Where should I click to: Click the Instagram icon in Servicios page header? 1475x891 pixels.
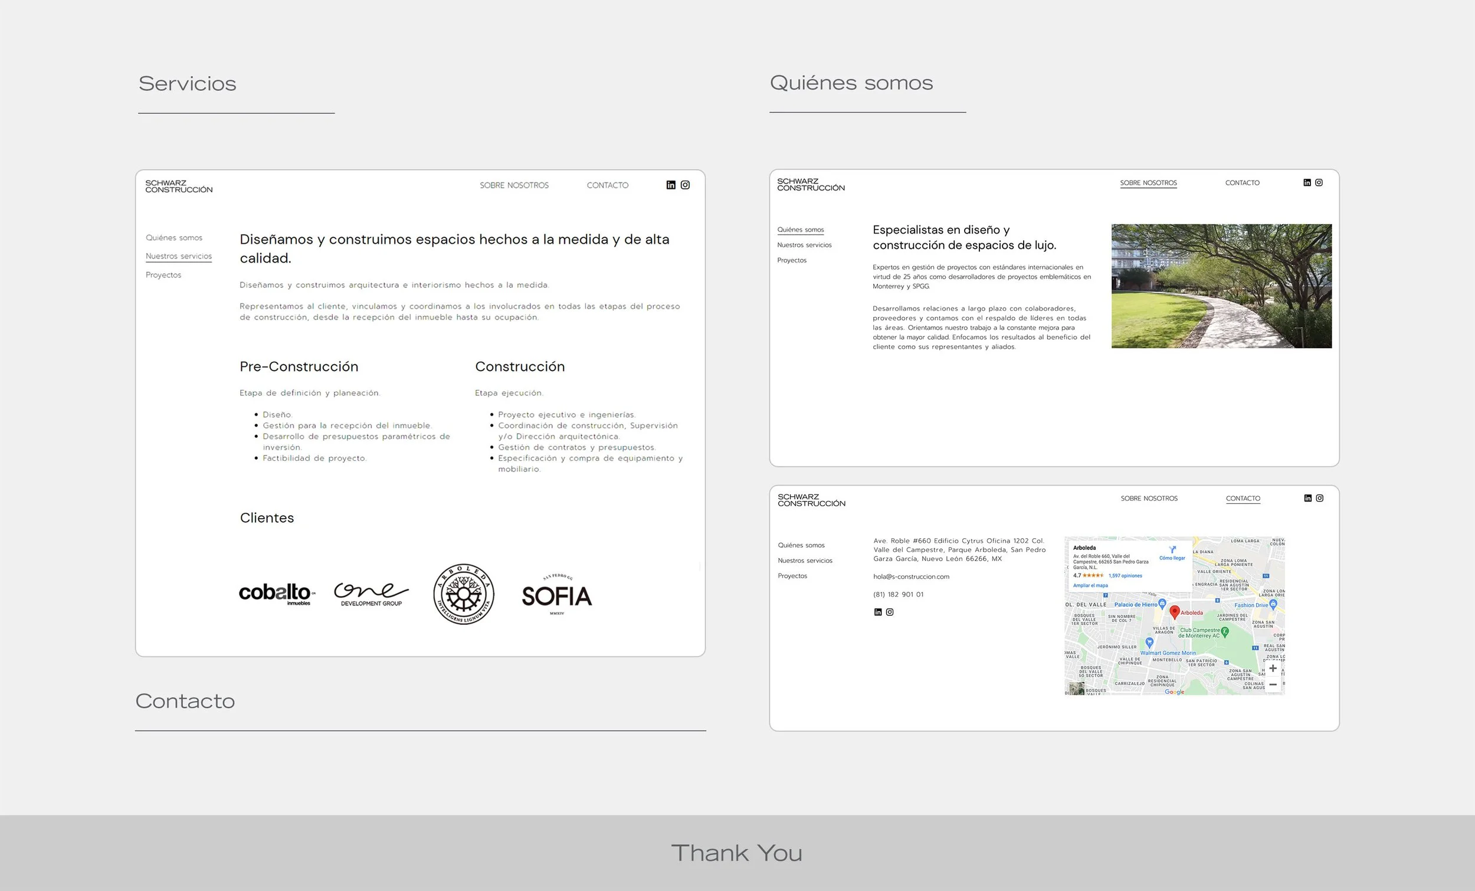coord(685,185)
